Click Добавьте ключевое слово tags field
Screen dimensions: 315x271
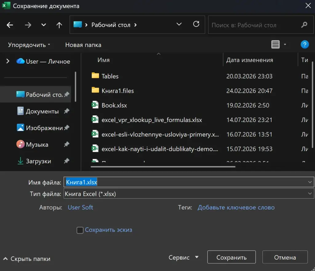click(236, 207)
